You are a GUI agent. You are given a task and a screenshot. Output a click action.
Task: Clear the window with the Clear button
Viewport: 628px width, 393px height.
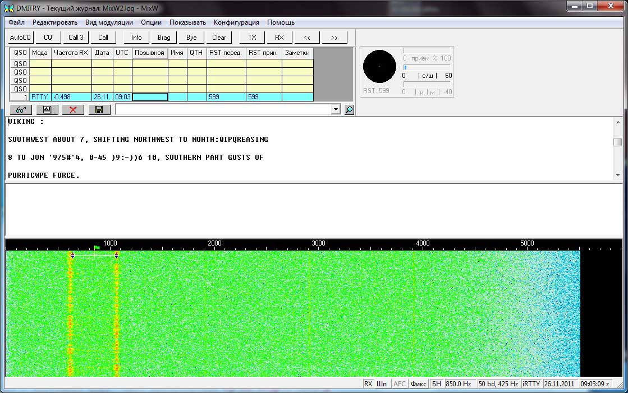(x=219, y=38)
